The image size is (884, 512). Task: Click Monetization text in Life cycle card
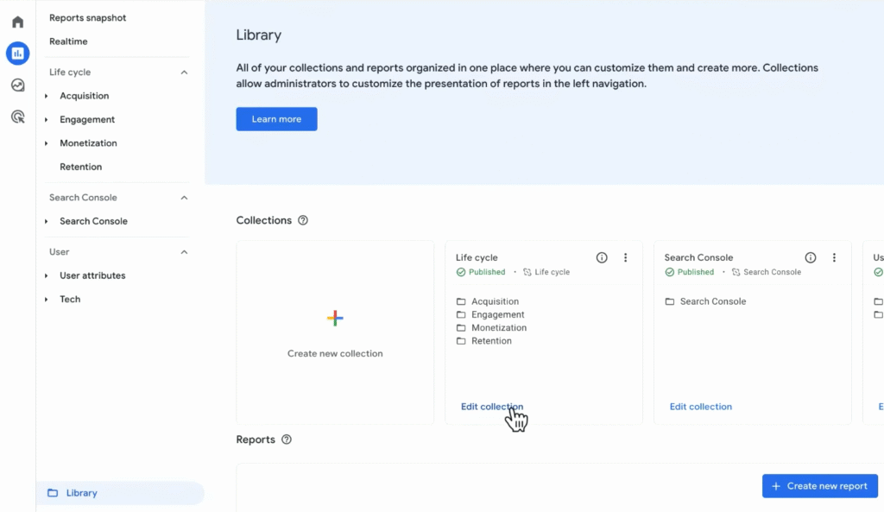point(499,327)
